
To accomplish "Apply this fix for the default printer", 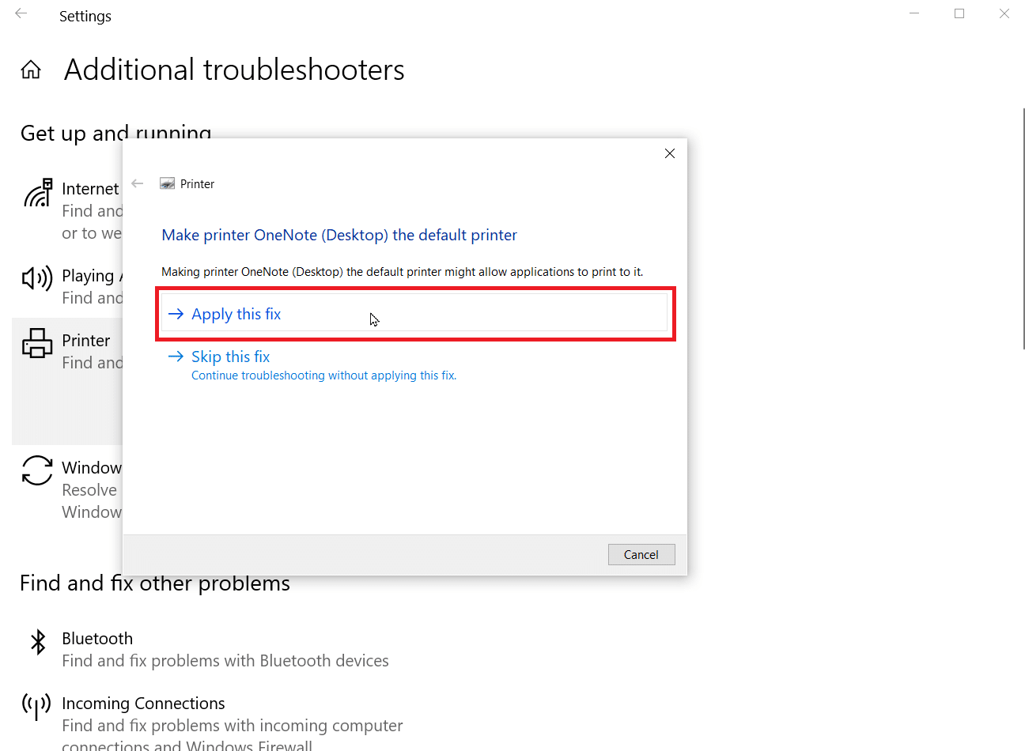I will 414,314.
